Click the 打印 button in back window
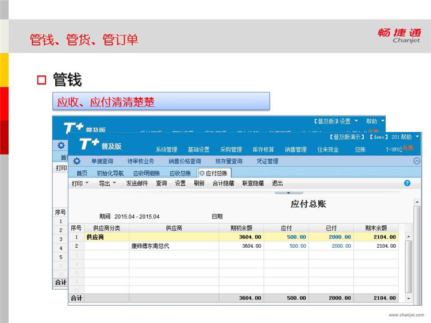 pos(61,168)
